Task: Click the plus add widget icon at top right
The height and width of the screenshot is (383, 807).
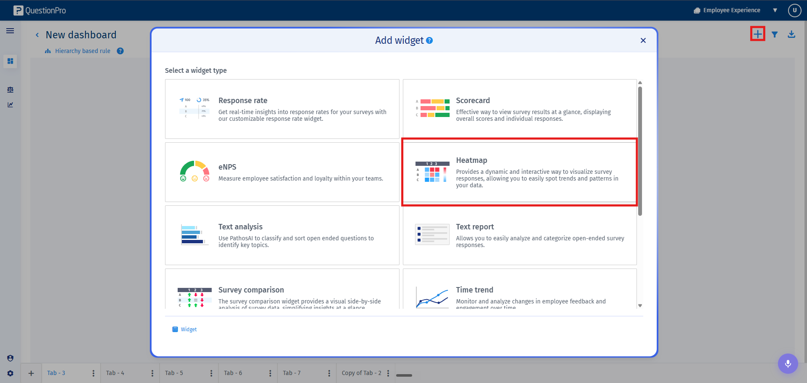Action: coord(758,34)
